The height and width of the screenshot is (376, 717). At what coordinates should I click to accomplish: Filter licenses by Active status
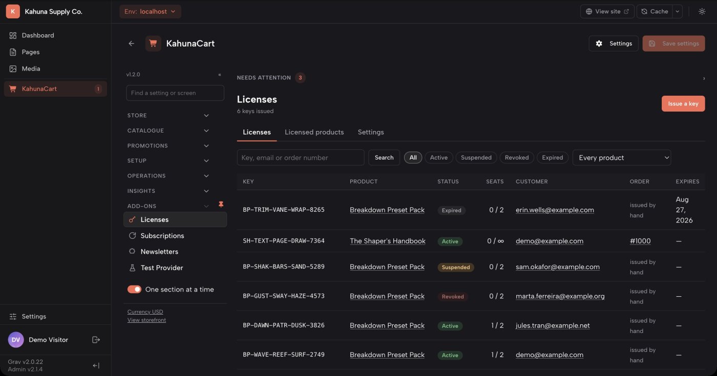[439, 158]
